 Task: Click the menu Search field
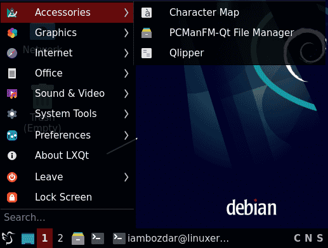(x=68, y=218)
